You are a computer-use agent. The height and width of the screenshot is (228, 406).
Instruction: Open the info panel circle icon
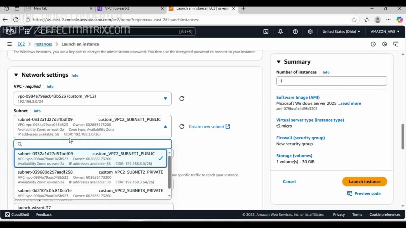(373, 44)
